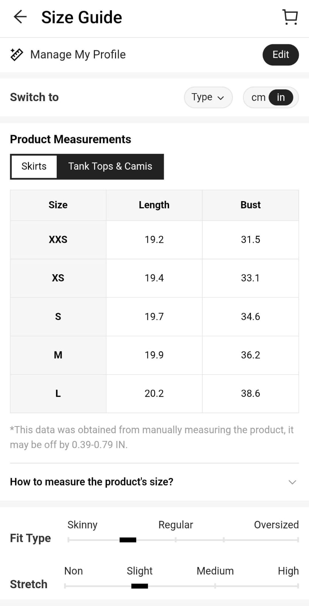Screen dimensions: 309x606
Task: Open the Type dropdown
Action: click(x=208, y=97)
